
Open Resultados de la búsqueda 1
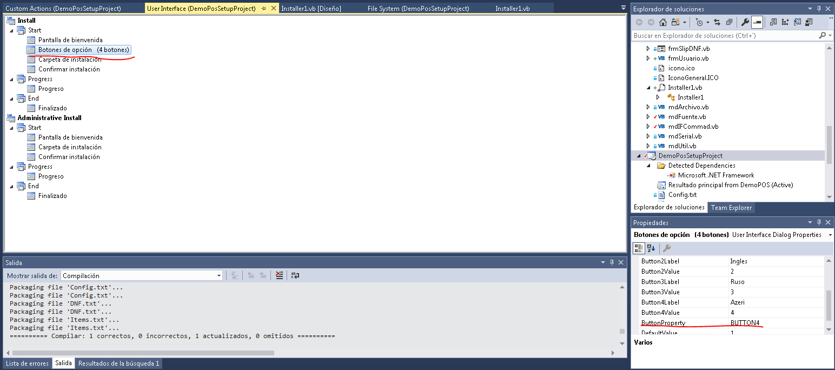tap(118, 363)
